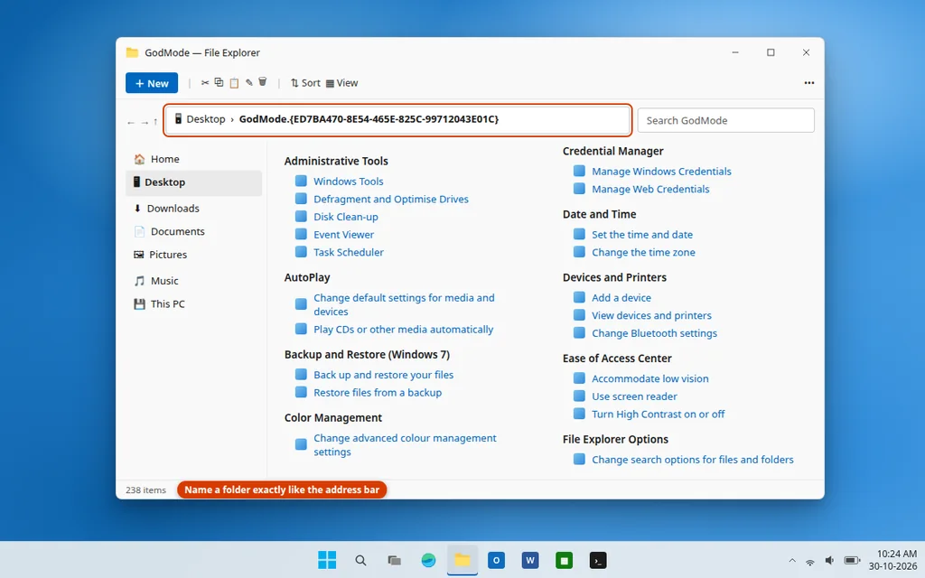
Task: Open Back up and restore your files
Action: point(383,375)
